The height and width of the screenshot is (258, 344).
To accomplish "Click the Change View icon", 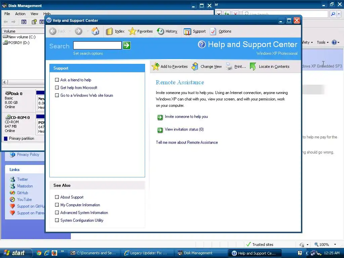I will click(x=195, y=67).
